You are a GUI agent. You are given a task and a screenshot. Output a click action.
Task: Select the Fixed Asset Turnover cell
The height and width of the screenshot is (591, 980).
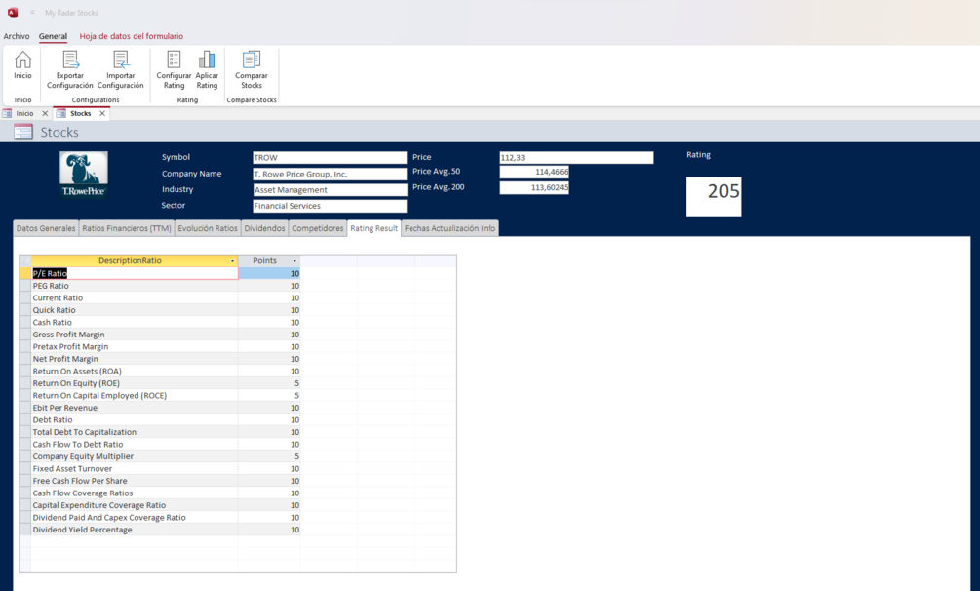[135, 468]
